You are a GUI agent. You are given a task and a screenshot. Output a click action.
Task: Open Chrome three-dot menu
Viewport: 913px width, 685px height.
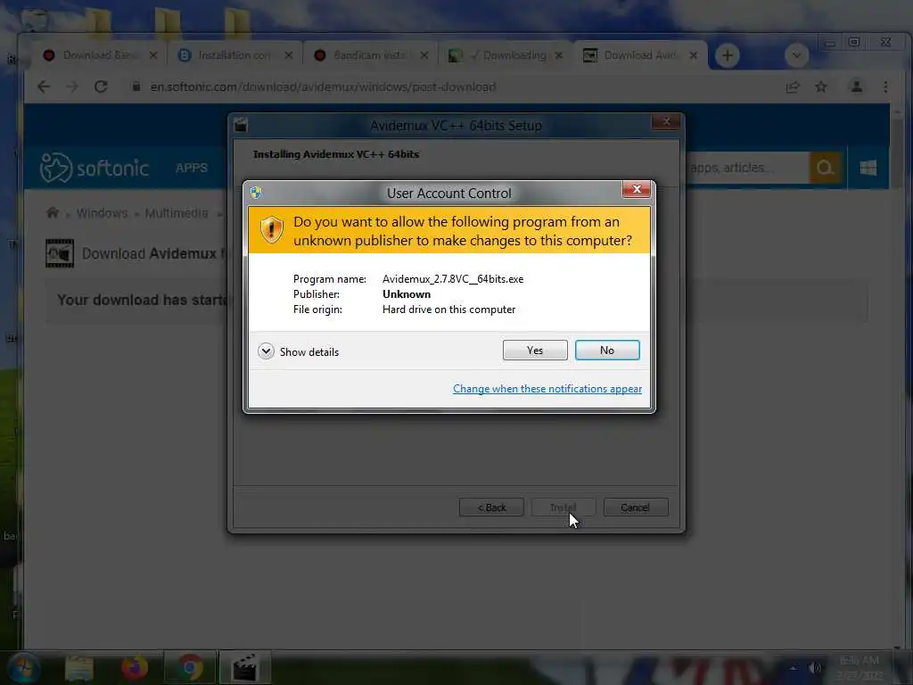pos(885,87)
